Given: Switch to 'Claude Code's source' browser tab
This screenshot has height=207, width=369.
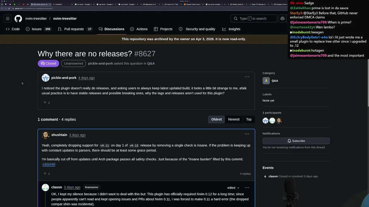Looking at the screenshot, I should [x=194, y=4].
